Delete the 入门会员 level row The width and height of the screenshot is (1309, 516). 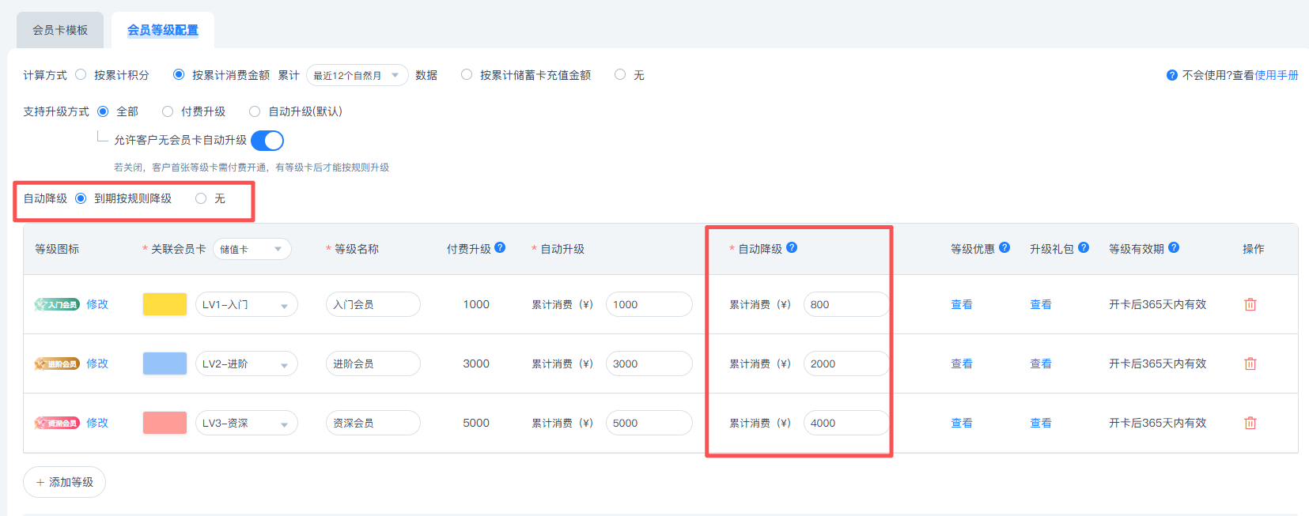[1250, 304]
